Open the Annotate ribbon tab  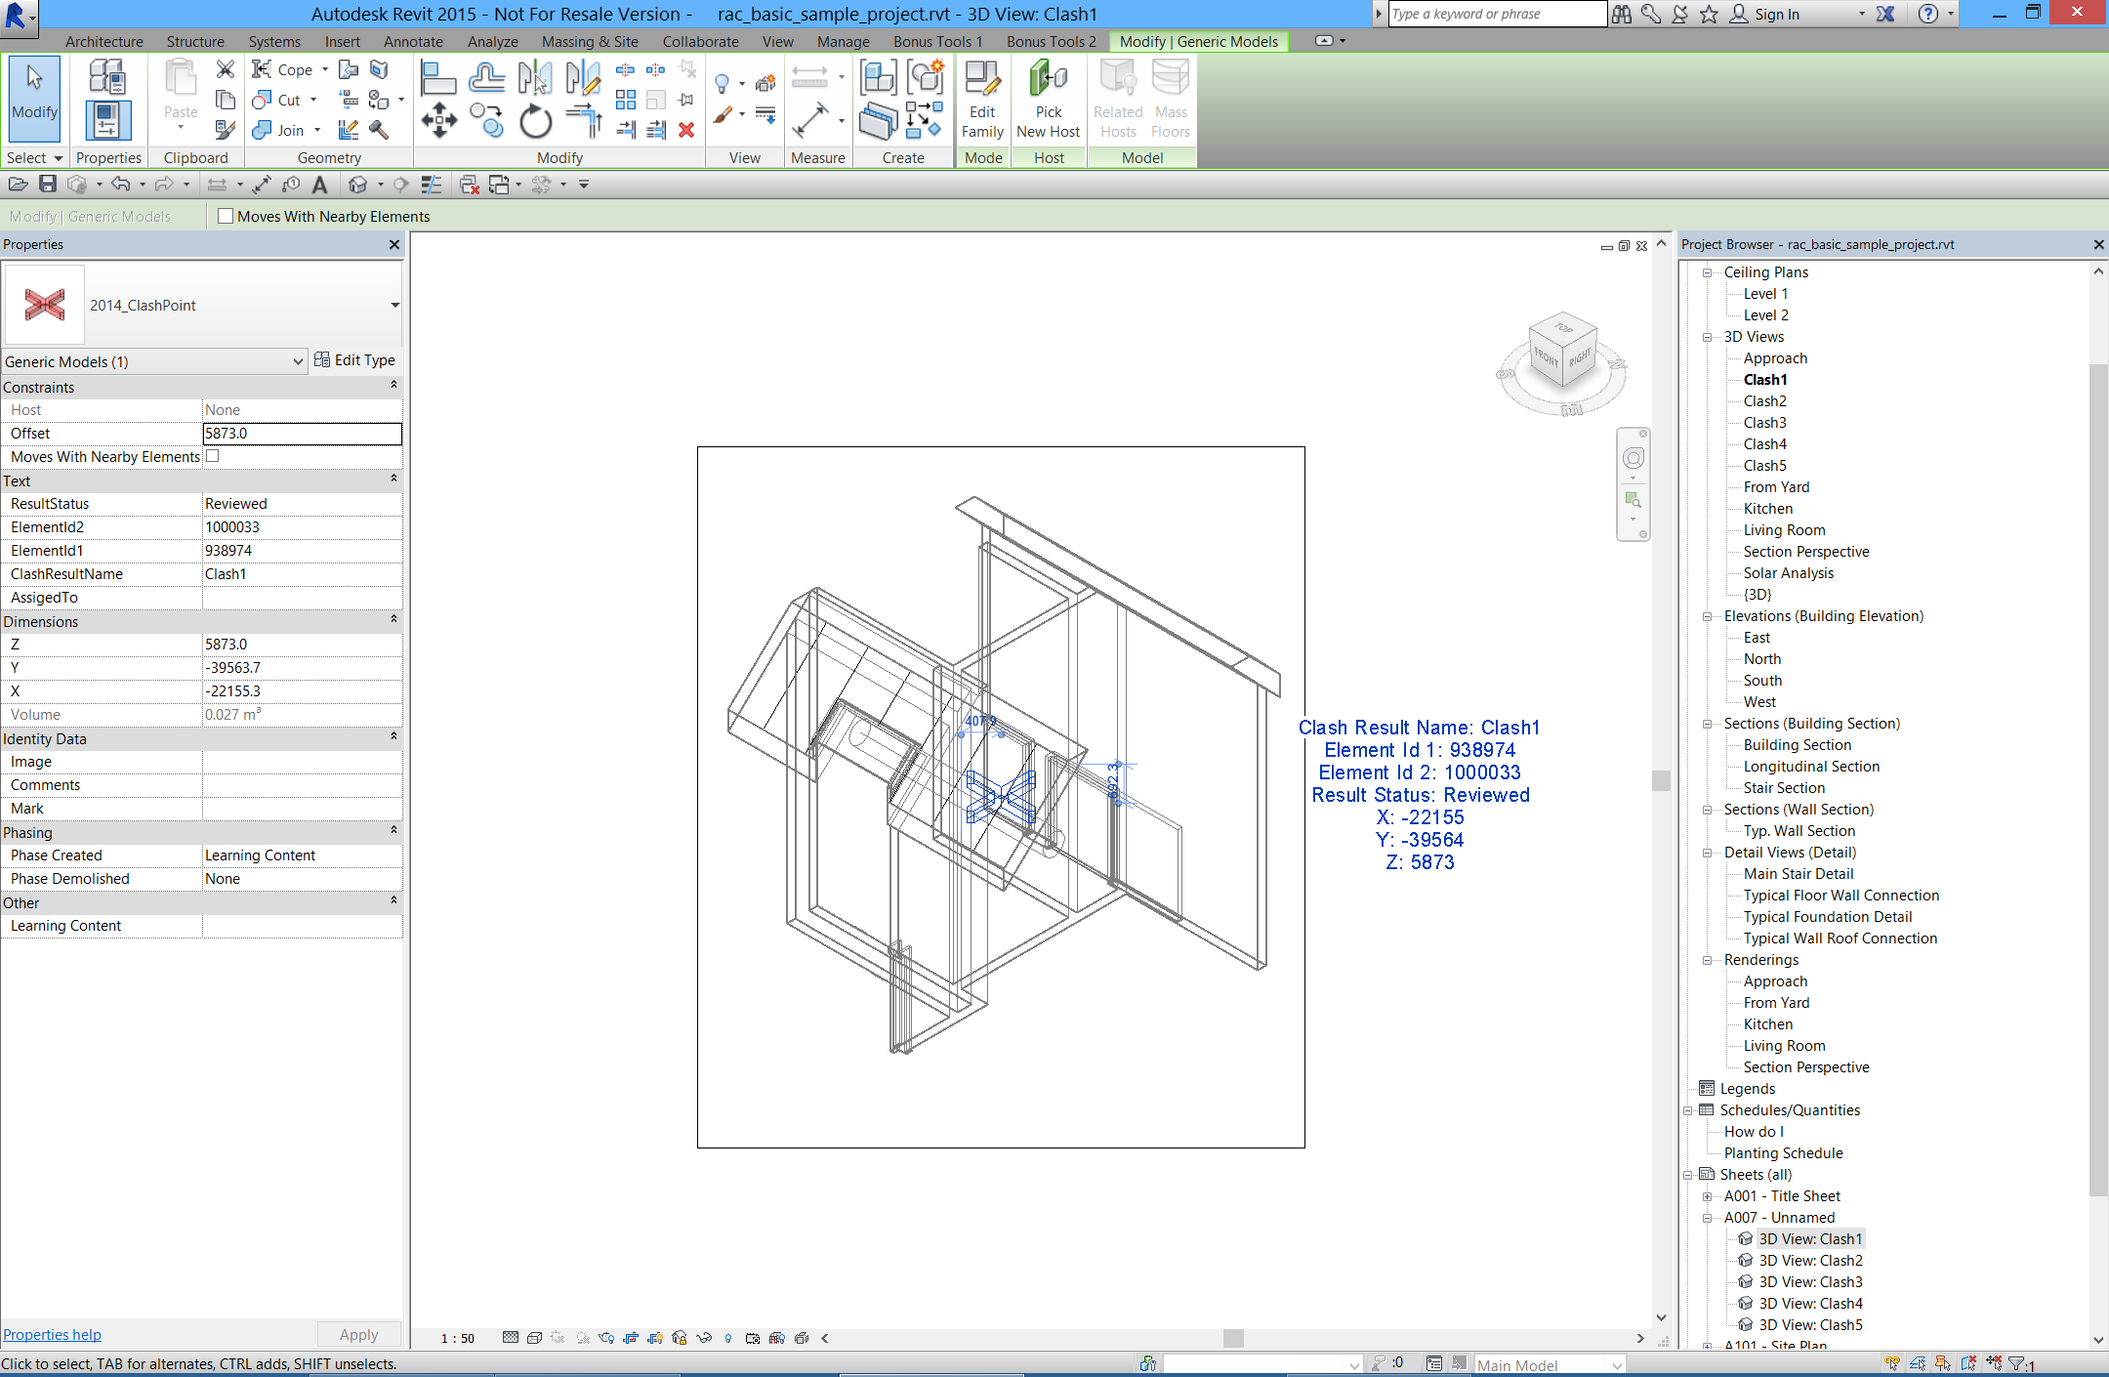click(x=412, y=41)
